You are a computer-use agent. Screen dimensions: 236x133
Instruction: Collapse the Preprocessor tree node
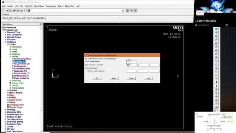tap(3, 30)
